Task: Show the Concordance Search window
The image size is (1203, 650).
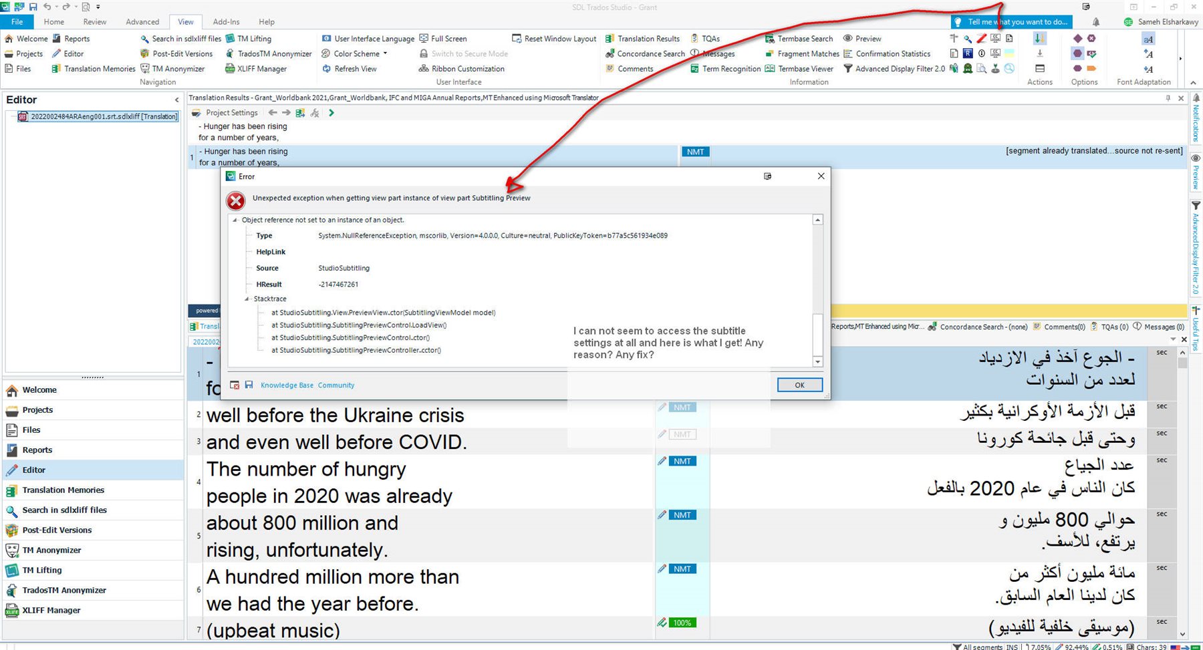Action: tap(645, 53)
